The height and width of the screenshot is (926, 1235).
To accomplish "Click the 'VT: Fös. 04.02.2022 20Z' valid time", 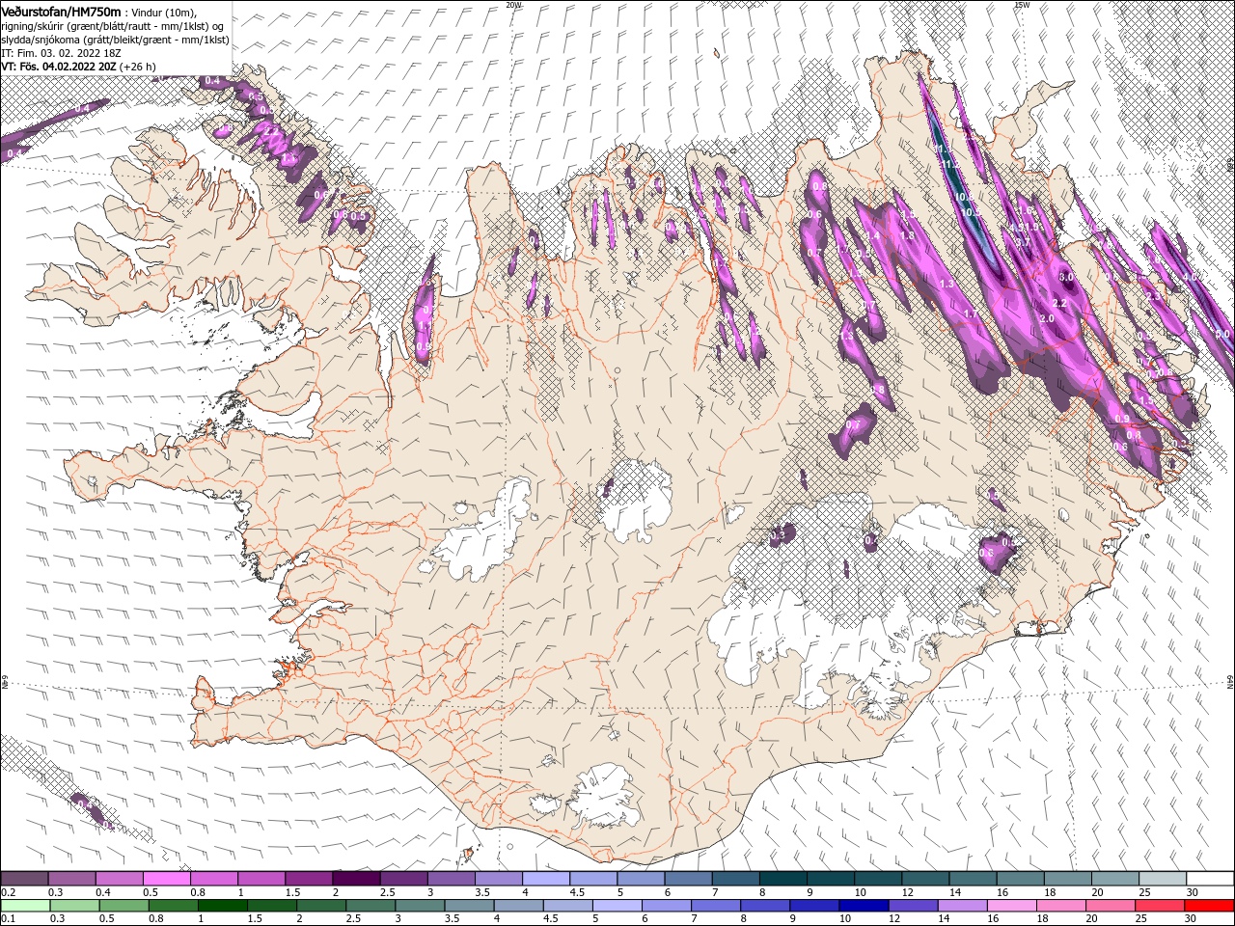I will pos(59,67).
